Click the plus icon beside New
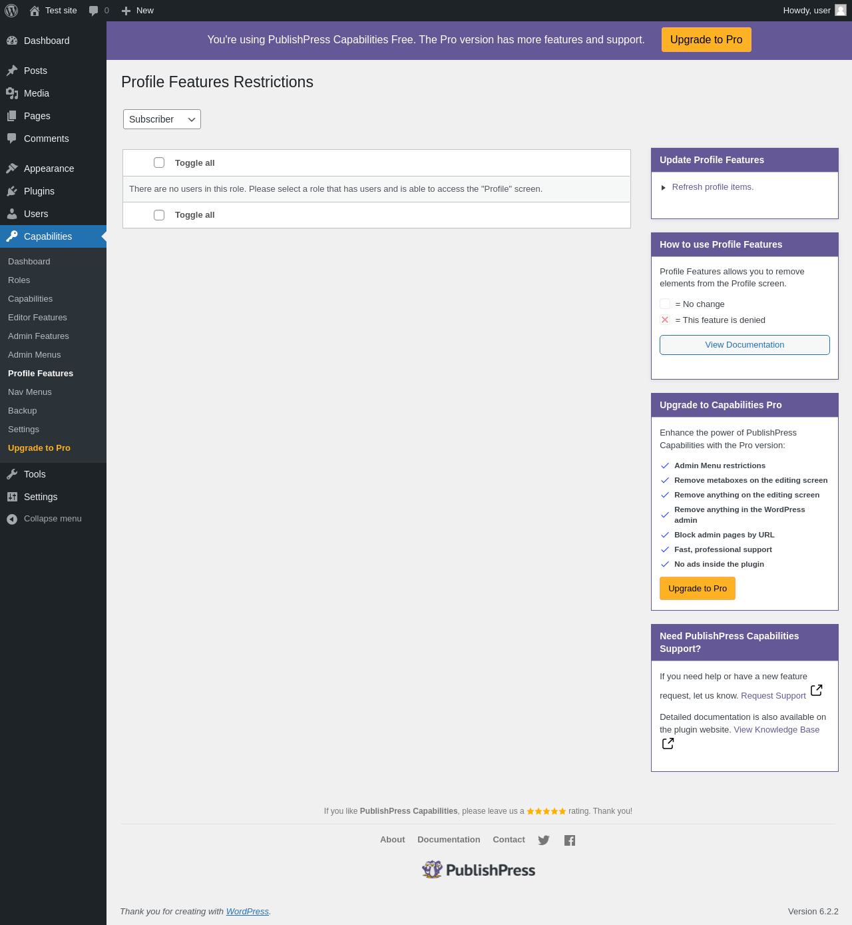The height and width of the screenshot is (925, 852). (x=126, y=11)
